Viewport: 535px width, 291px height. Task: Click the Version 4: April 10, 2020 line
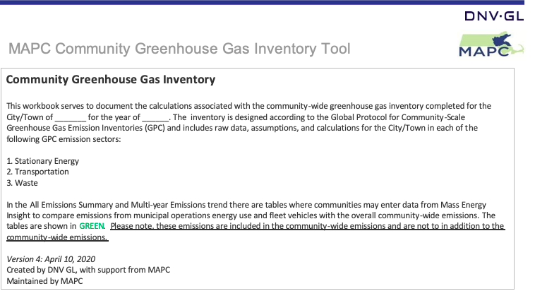[x=51, y=259]
